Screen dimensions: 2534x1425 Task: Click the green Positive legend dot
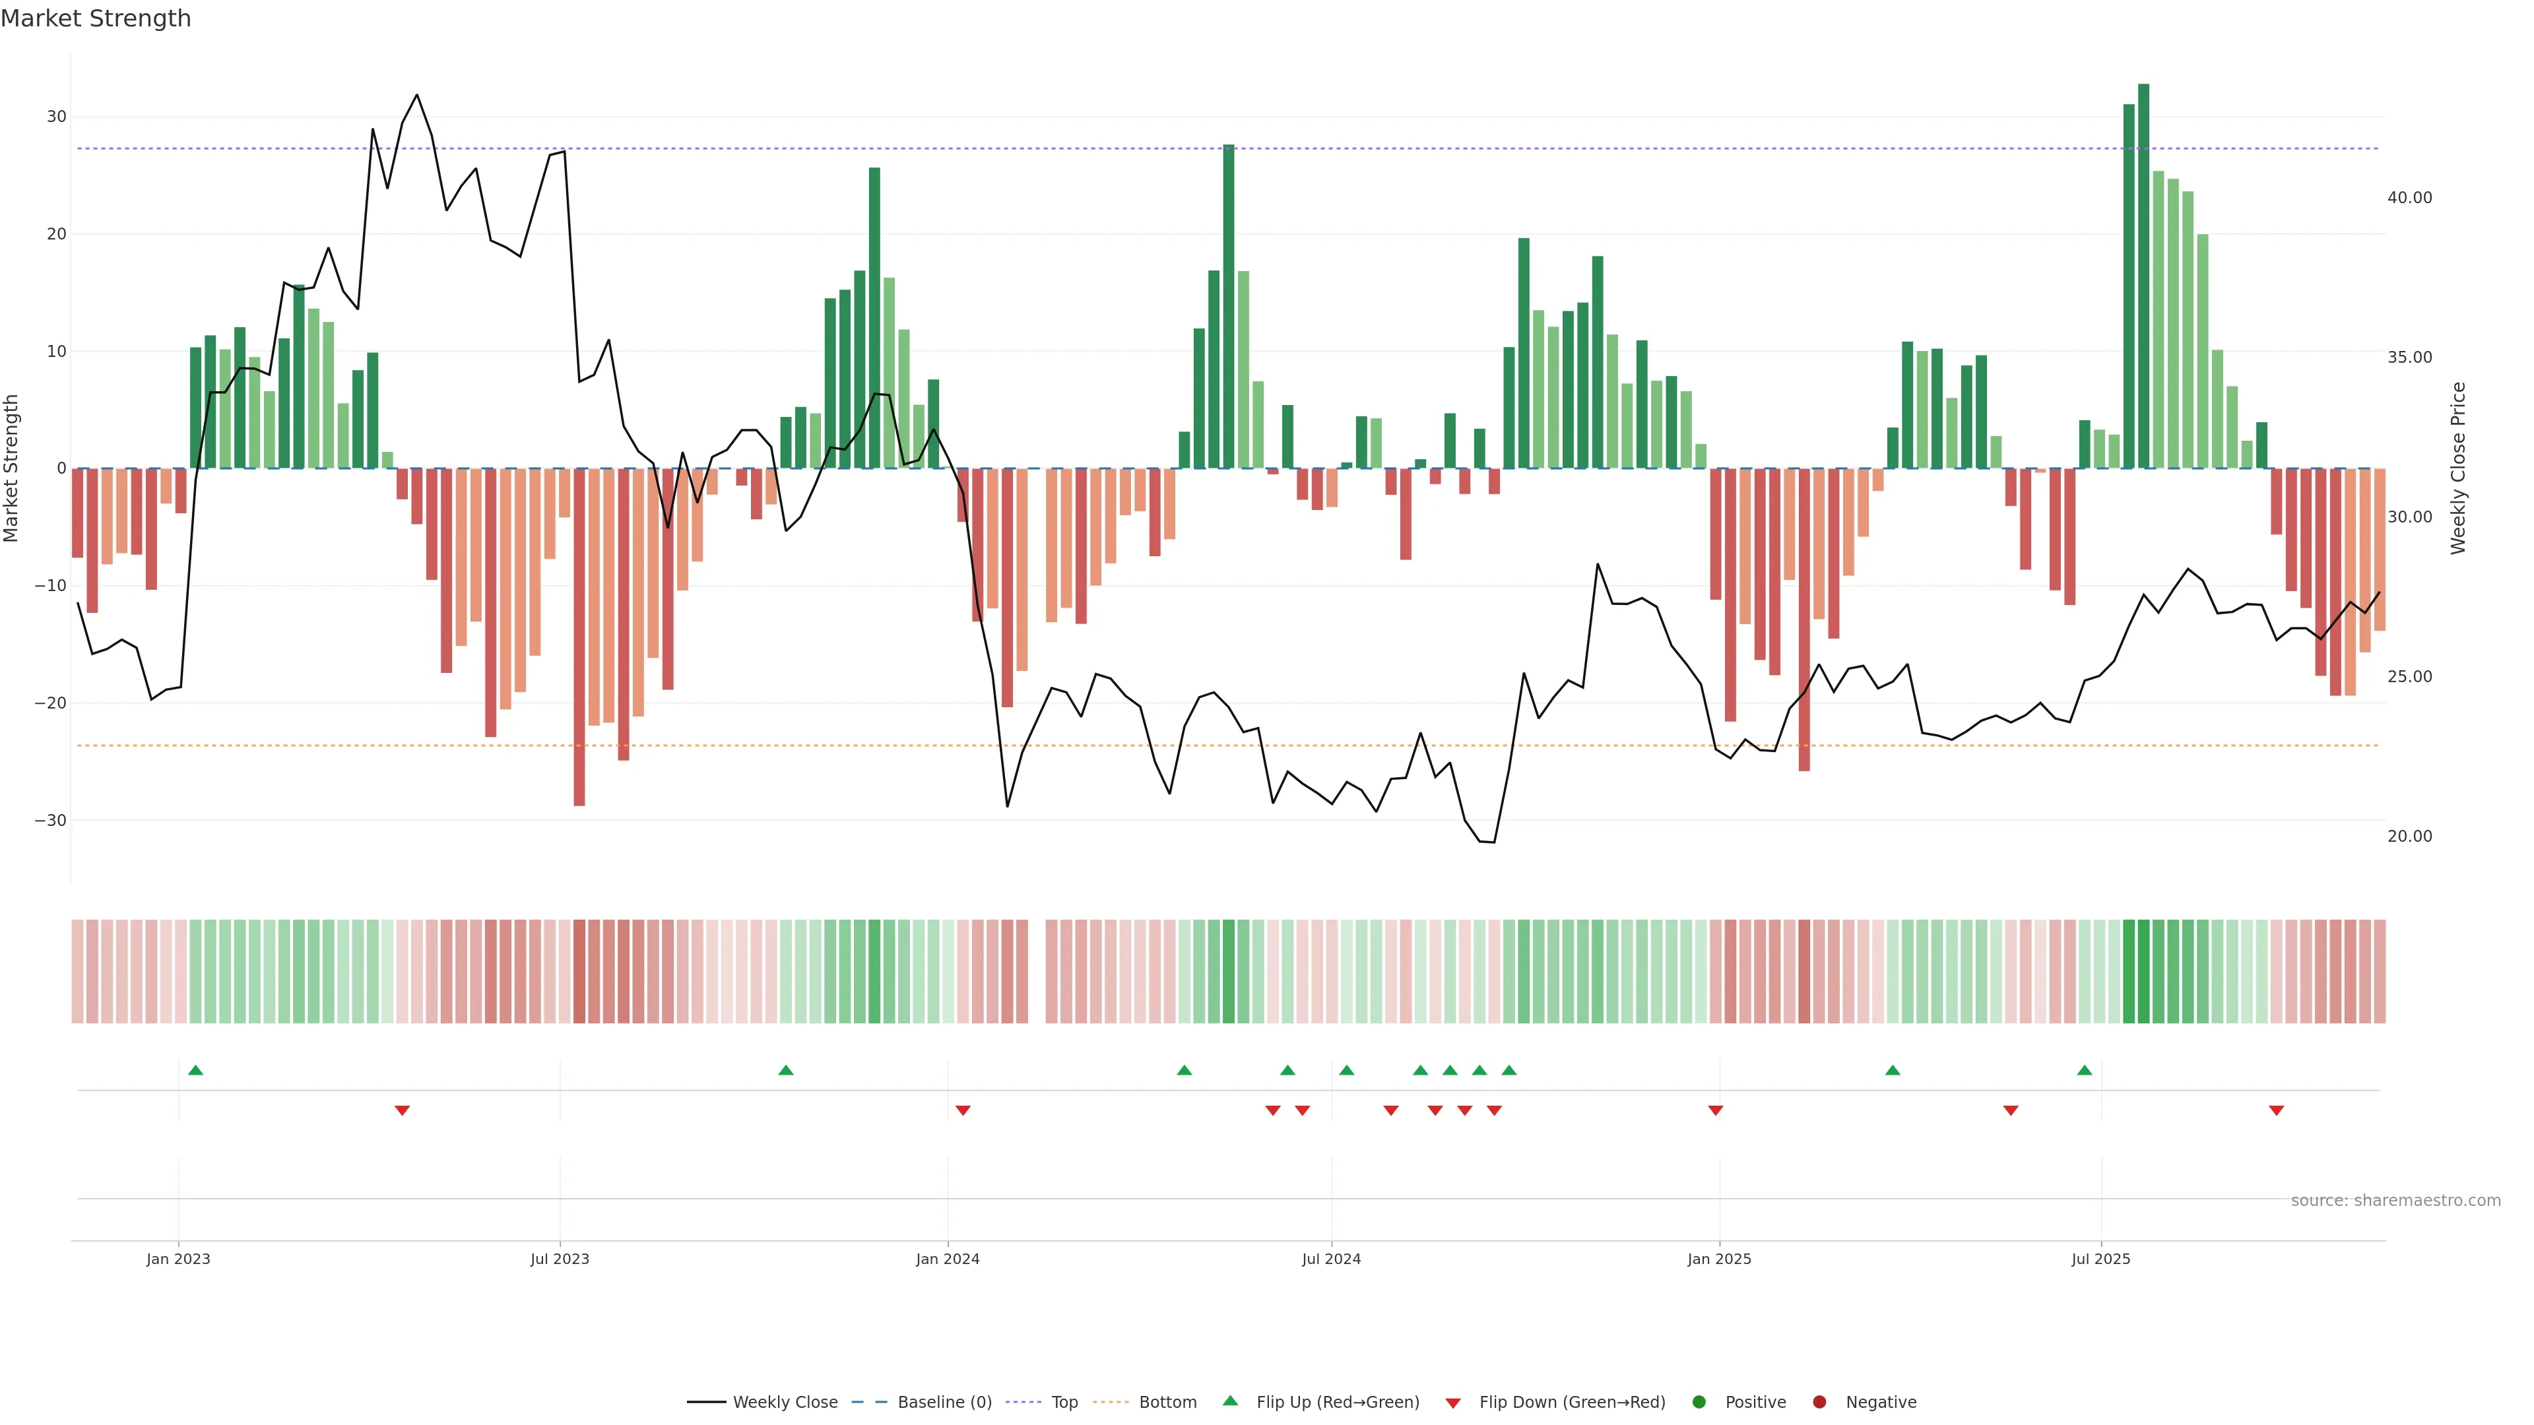(1699, 1403)
